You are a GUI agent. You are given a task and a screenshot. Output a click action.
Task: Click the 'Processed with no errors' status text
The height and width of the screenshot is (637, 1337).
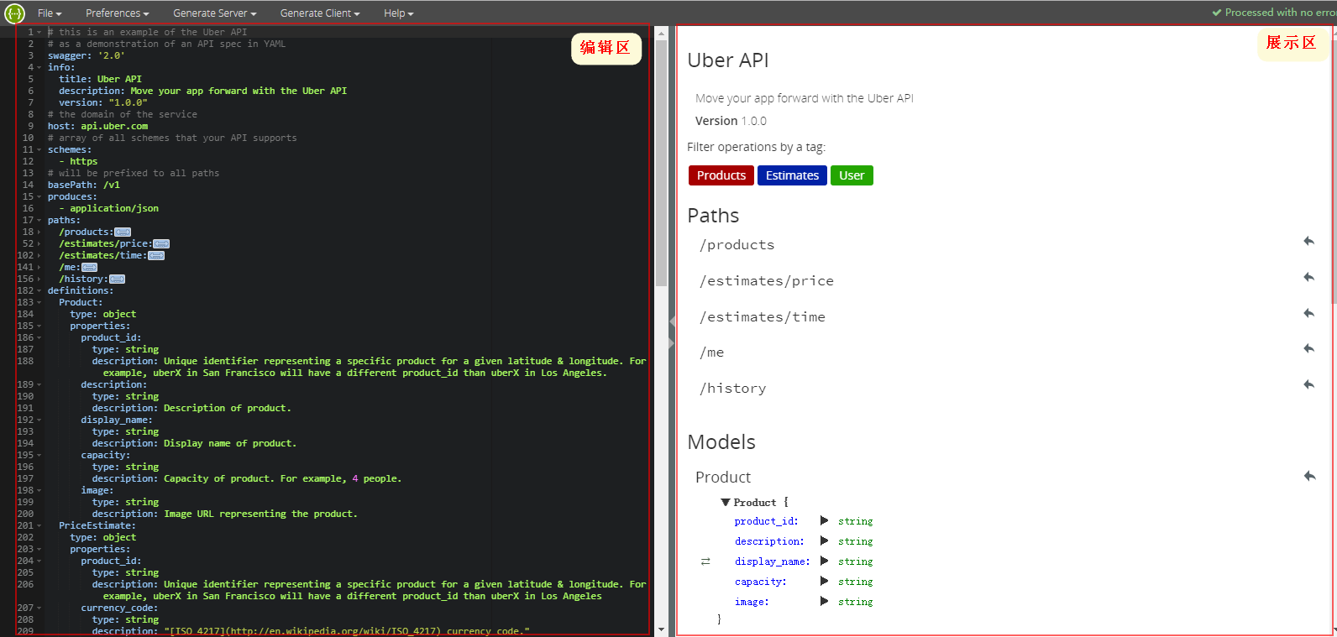[1281, 13]
